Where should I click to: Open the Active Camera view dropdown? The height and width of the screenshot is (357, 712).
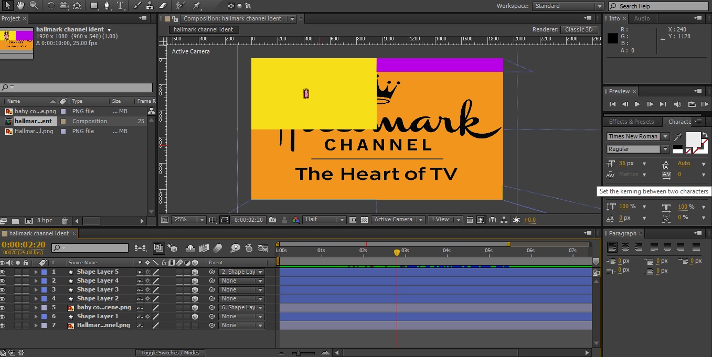(398, 220)
